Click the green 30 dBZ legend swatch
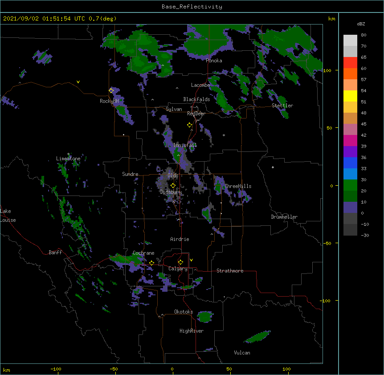This screenshot has height=375, width=384. click(x=350, y=185)
